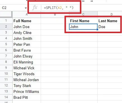Viewport: 122px width, 103px height.
Task: Click the cell containing Doe
Action: [x=110, y=27]
